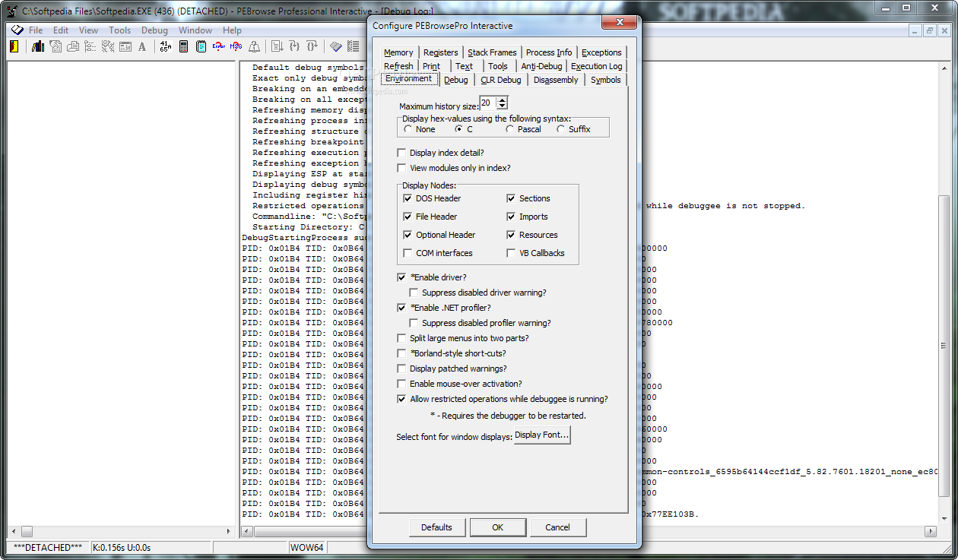Open the CLR Debug tab

point(501,80)
